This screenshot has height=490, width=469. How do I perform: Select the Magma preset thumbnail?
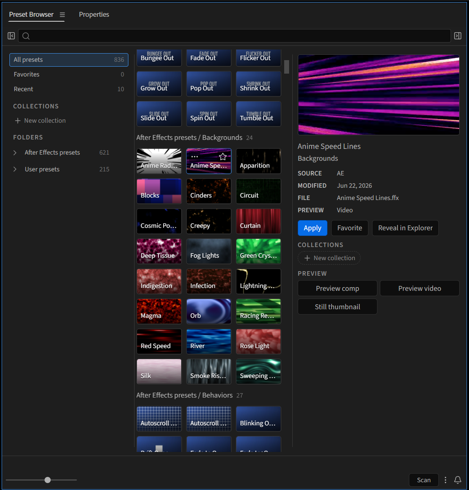[159, 311]
